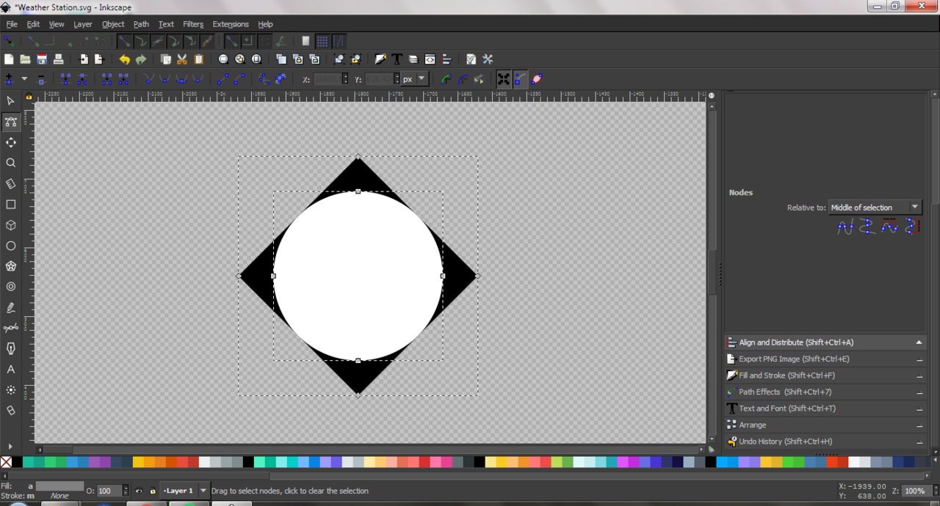Select the Rectangle tool
Viewport: 940px width, 506px height.
coord(10,205)
